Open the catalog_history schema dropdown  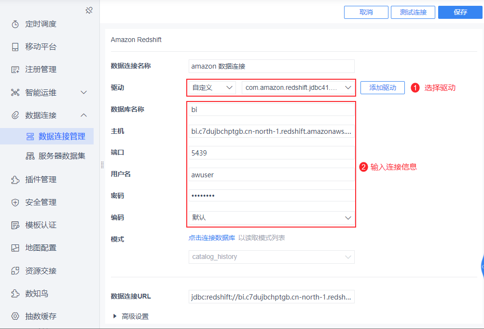(272, 257)
